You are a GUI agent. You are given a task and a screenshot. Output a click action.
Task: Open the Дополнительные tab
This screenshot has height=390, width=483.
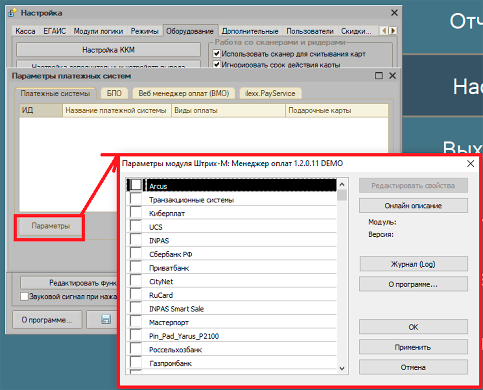250,31
